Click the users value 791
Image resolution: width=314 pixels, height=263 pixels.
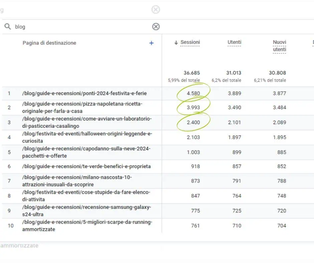click(237, 181)
